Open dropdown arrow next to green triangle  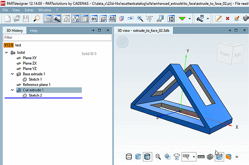190,19
